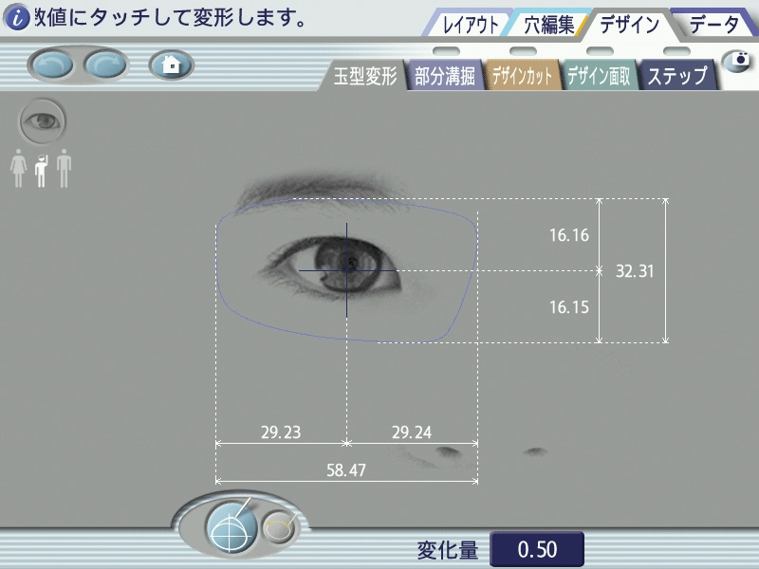The height and width of the screenshot is (569, 759).
Task: Tap the upper height value 16.16
Action: [568, 235]
